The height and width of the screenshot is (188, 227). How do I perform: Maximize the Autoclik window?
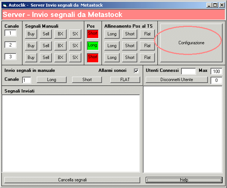click(215, 6)
